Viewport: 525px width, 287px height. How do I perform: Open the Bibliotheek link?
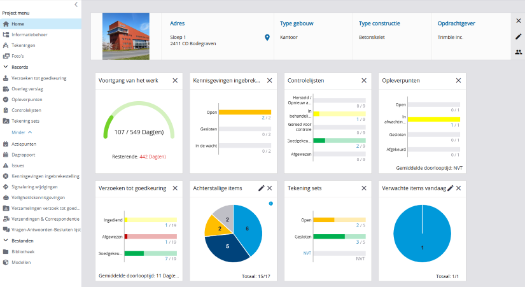click(23, 251)
